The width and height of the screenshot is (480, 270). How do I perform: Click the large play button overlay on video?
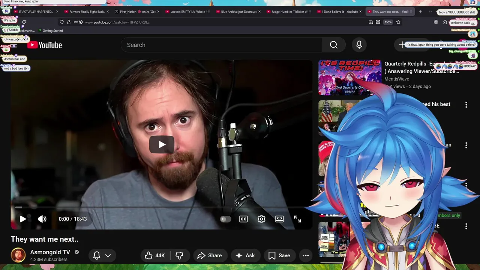pos(162,144)
